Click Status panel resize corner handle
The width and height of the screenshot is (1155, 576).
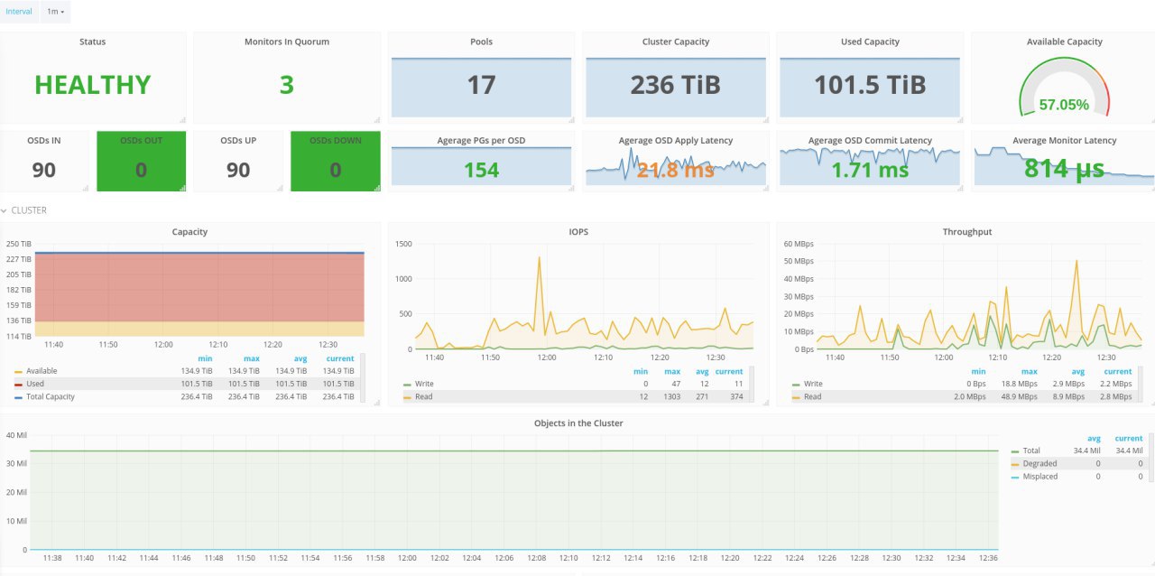coord(182,119)
